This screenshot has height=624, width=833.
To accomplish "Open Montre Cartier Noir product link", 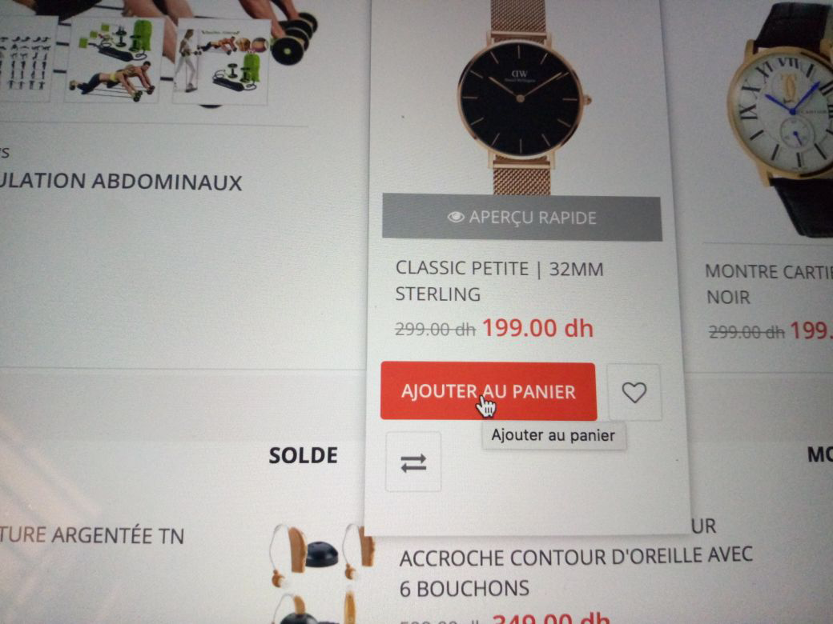I will (768, 285).
